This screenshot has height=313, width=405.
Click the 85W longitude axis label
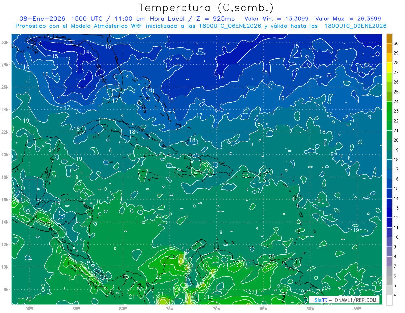76,309
